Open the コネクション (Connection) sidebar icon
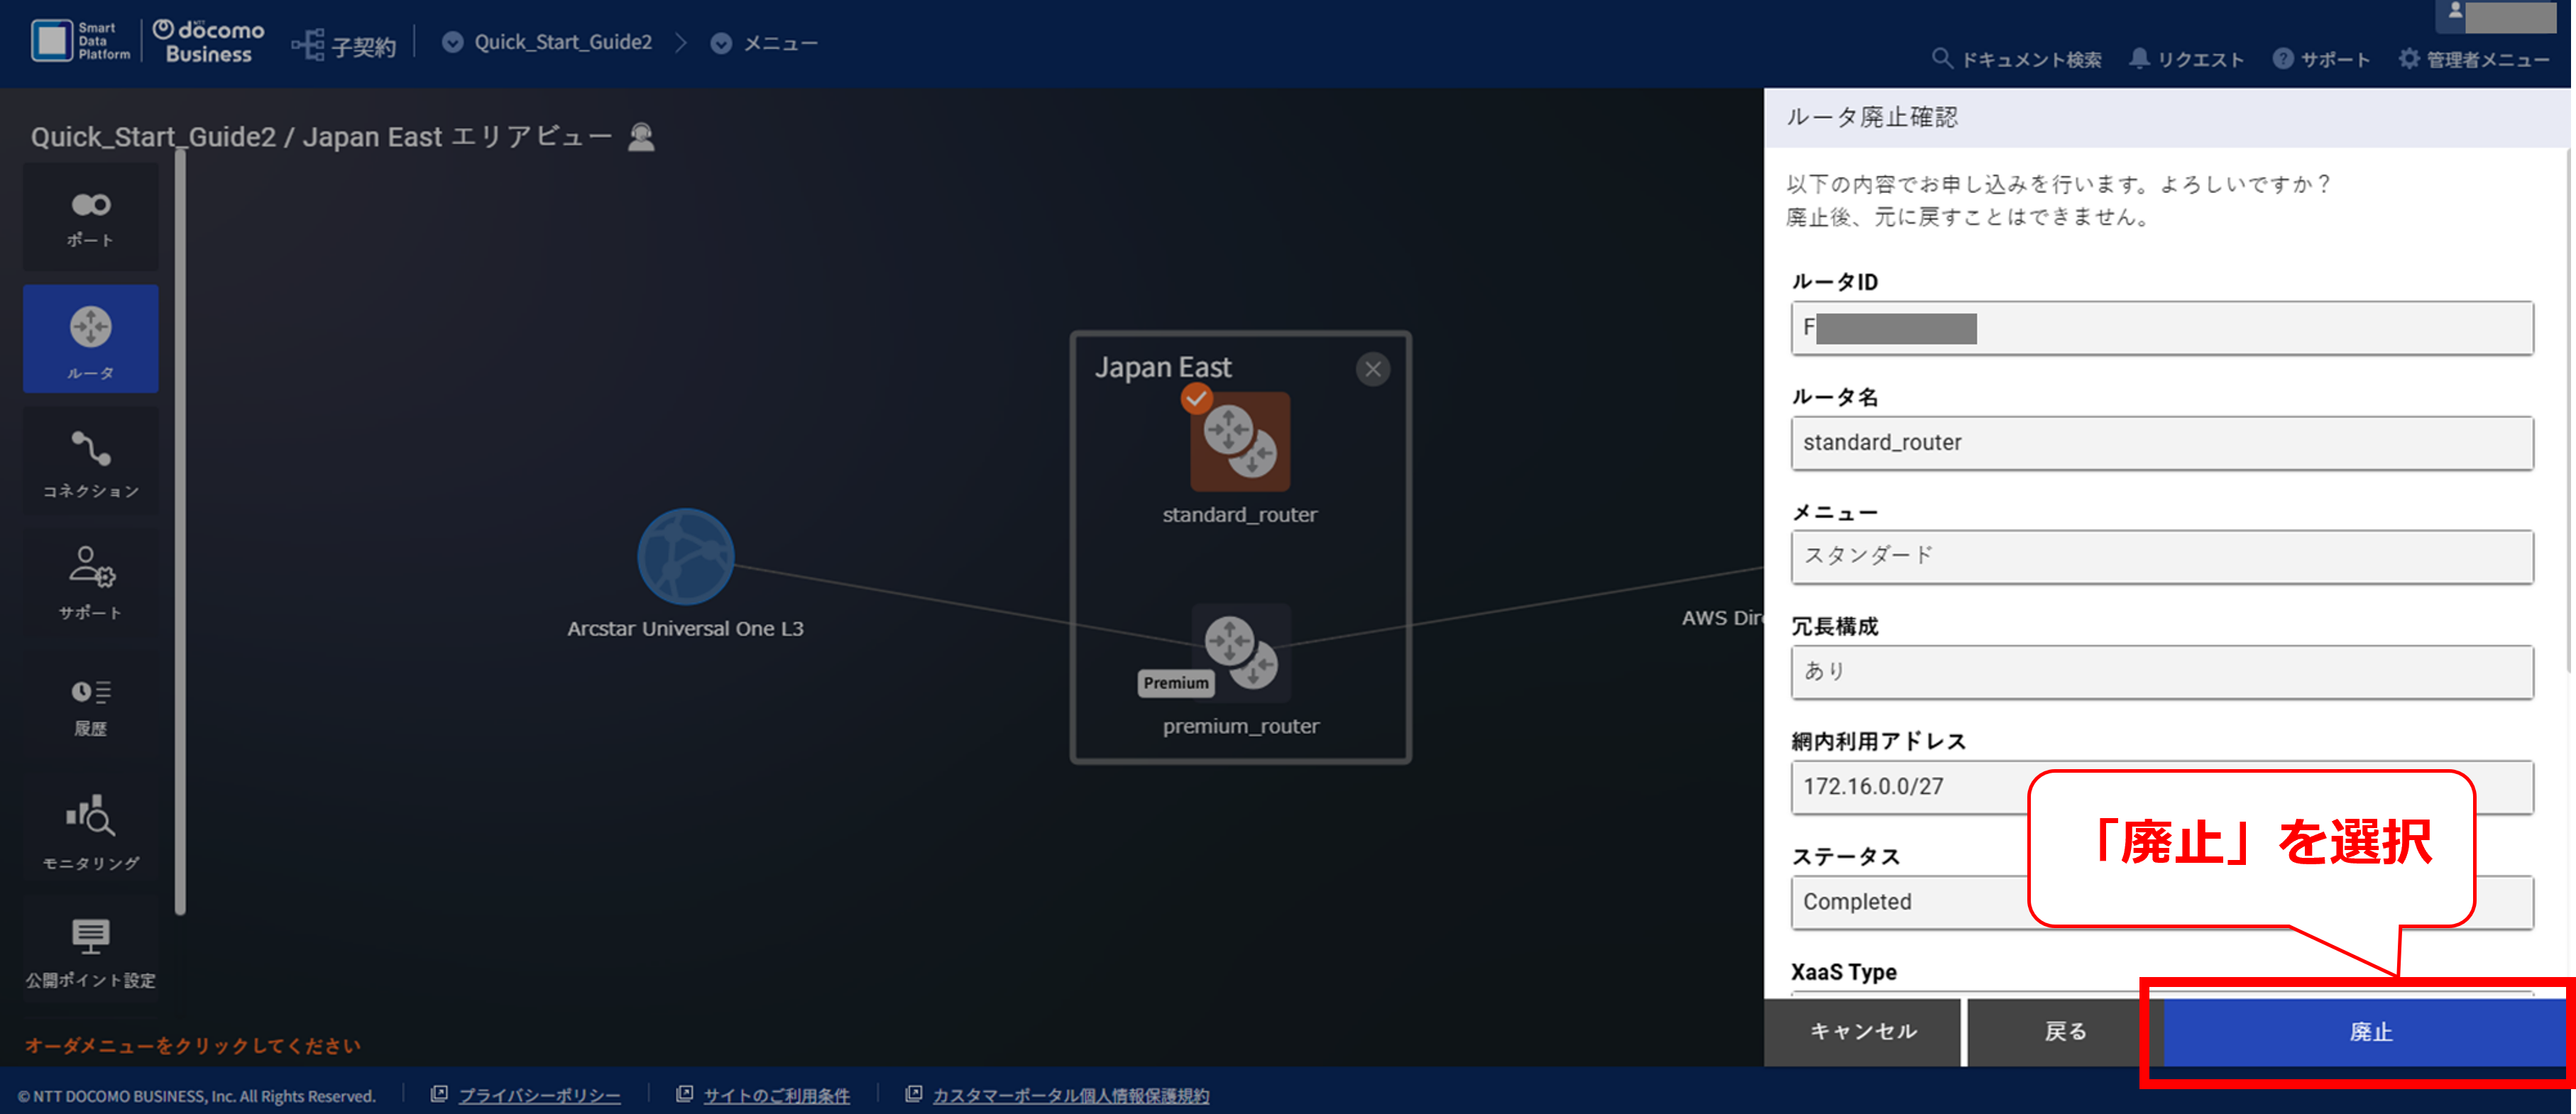This screenshot has width=2576, height=1114. (90, 462)
